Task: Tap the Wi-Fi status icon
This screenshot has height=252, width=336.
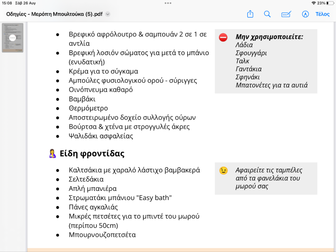Action: tap(313, 3)
